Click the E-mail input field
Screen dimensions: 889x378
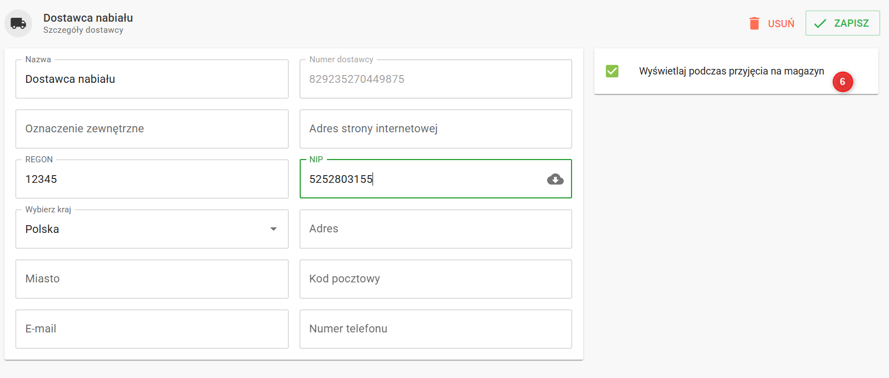152,329
